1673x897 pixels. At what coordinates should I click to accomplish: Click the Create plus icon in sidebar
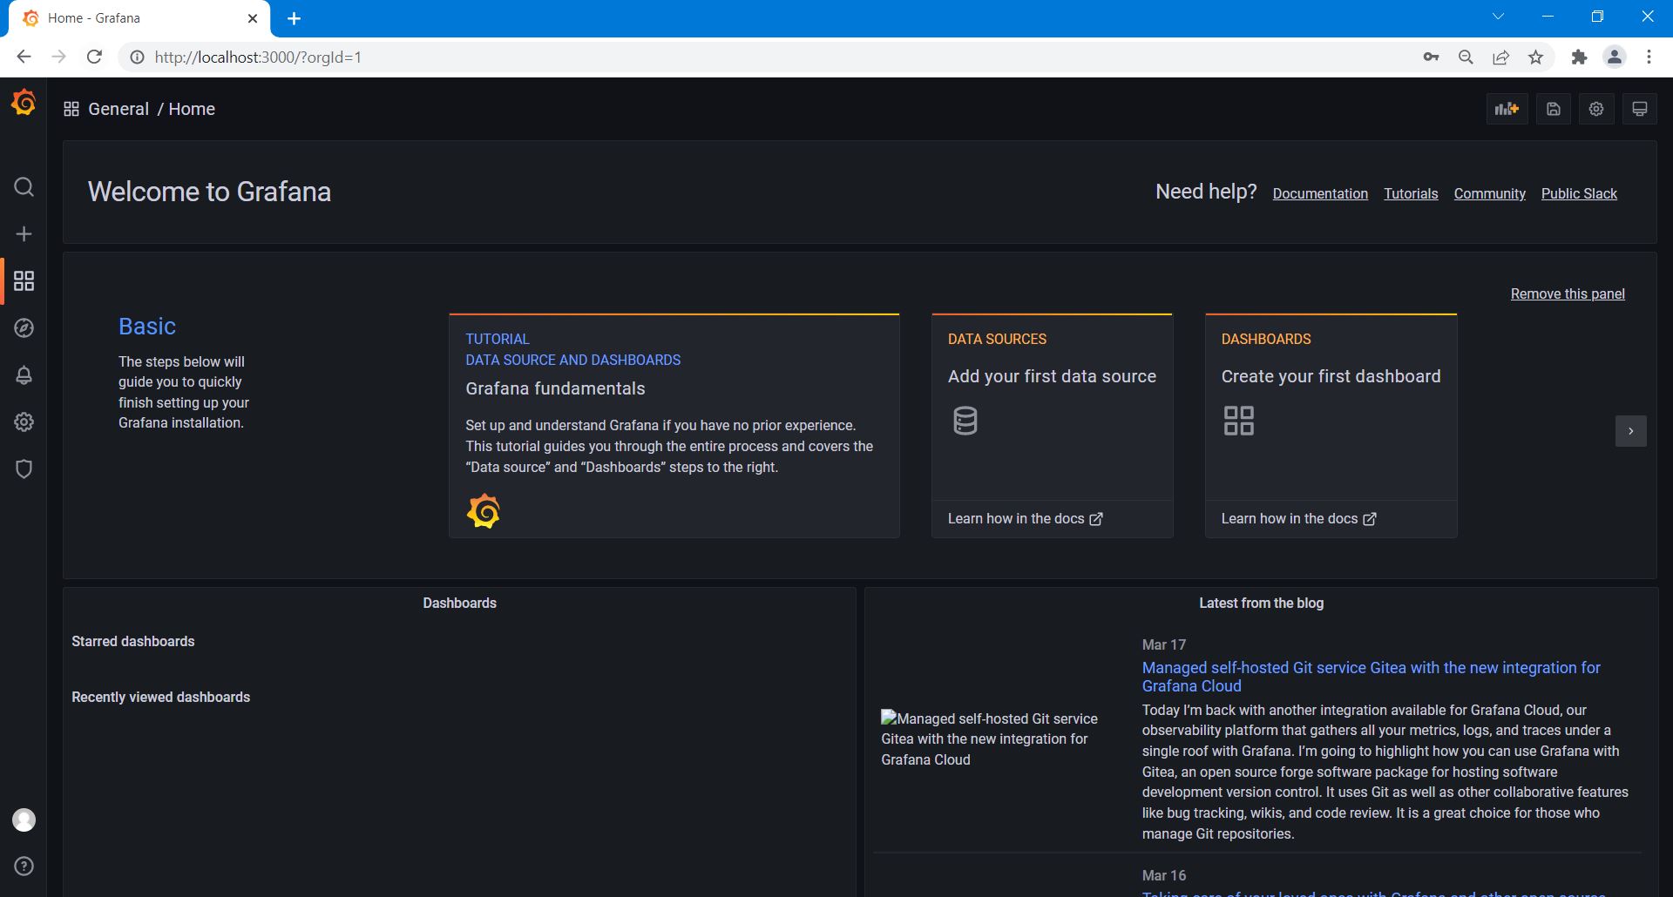pyautogui.click(x=24, y=234)
